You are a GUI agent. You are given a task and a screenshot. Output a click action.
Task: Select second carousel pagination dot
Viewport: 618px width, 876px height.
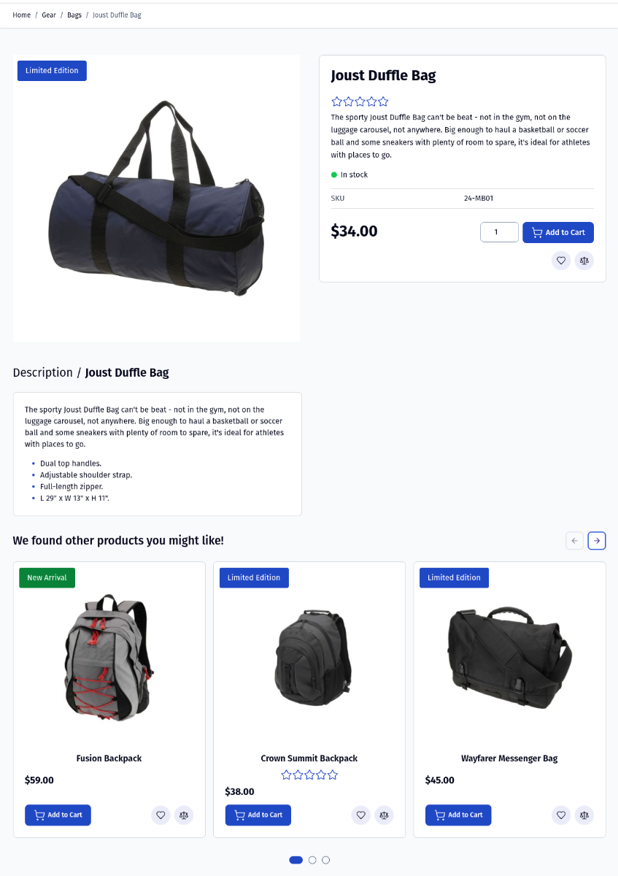point(312,860)
